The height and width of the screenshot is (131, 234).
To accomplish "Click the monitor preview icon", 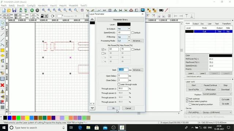I will point(143,10).
